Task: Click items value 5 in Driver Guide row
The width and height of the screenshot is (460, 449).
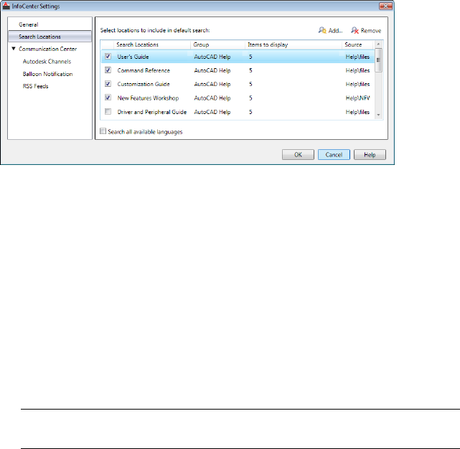Action: tap(250, 112)
